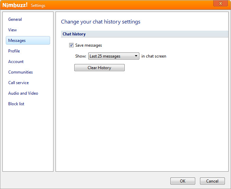This screenshot has height=189, width=231.
Task: Confirm settings with the OK button
Action: point(183,181)
